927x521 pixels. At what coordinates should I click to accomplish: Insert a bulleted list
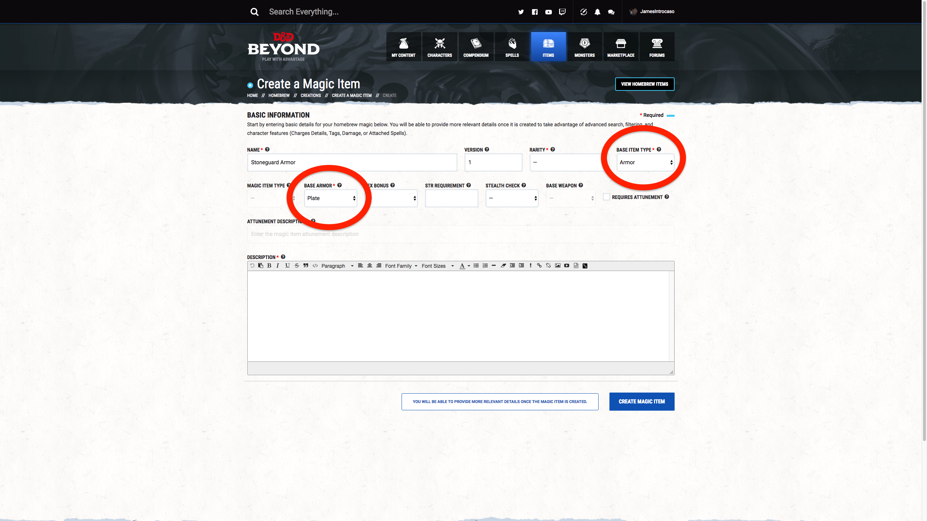(x=476, y=266)
